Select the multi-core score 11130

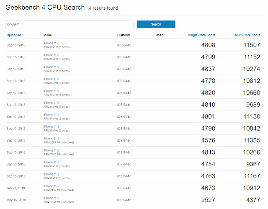[x=252, y=116]
